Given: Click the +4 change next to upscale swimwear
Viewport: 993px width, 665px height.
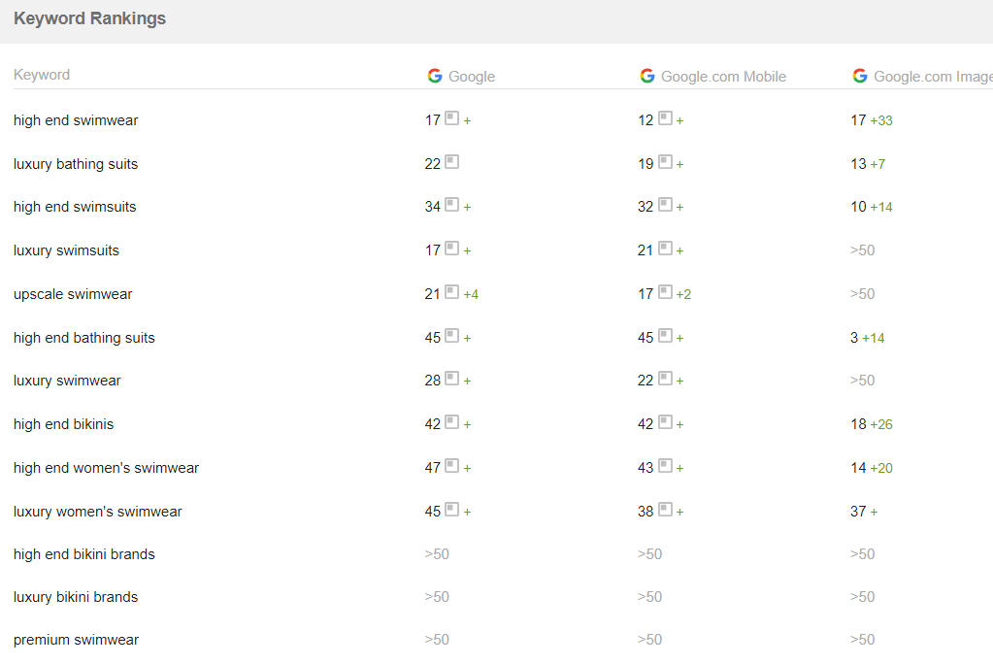Looking at the screenshot, I should [471, 294].
